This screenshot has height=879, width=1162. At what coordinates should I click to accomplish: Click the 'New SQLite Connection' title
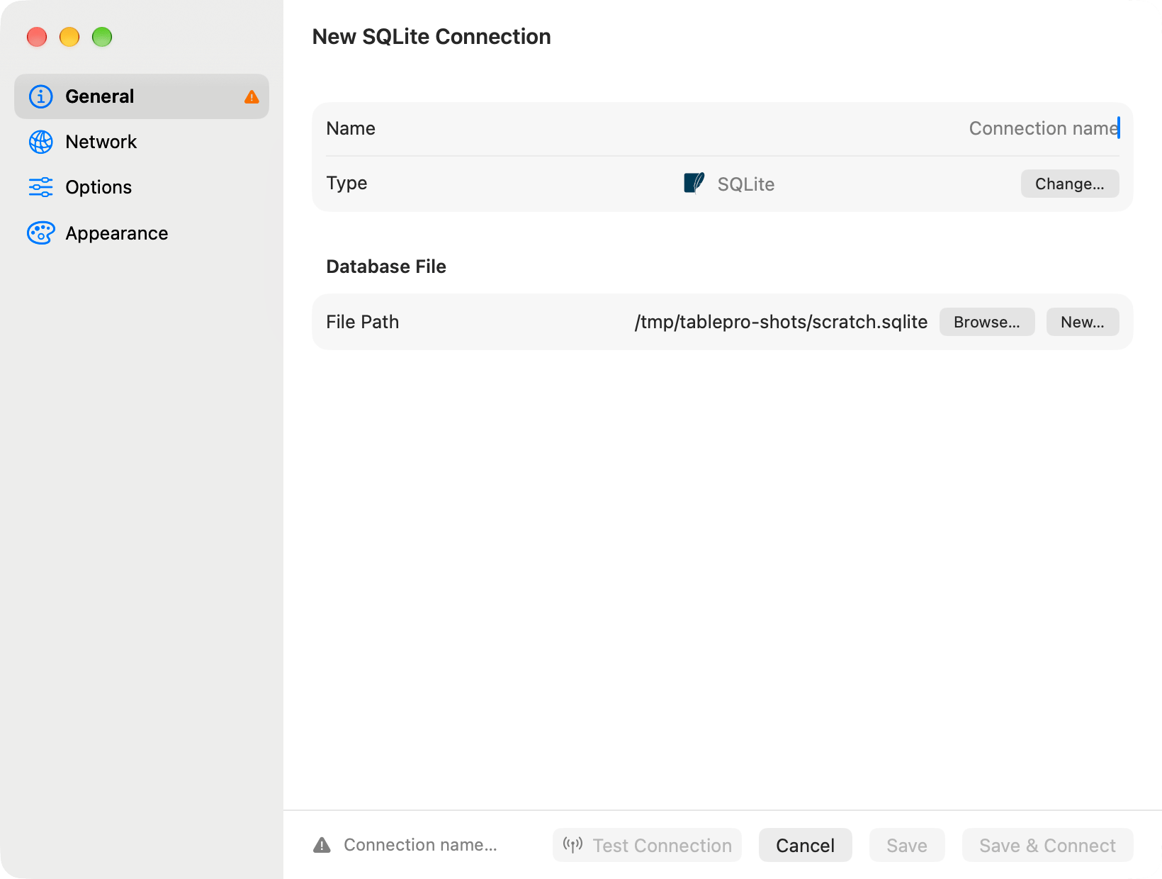click(x=431, y=37)
